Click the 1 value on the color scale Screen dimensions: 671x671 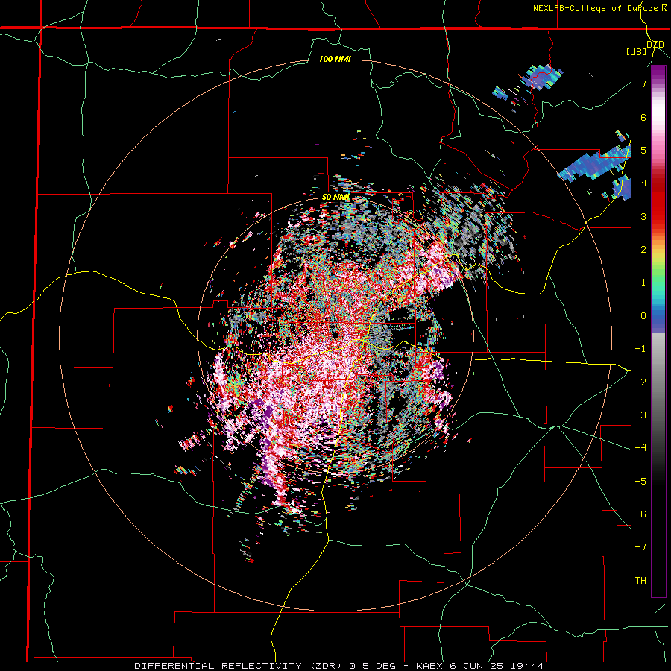(643, 283)
